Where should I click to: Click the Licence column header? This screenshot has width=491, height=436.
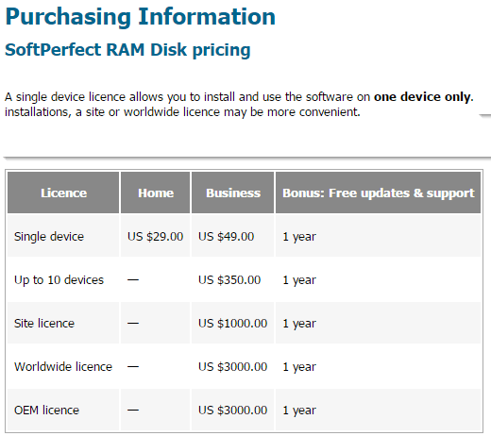(x=63, y=193)
